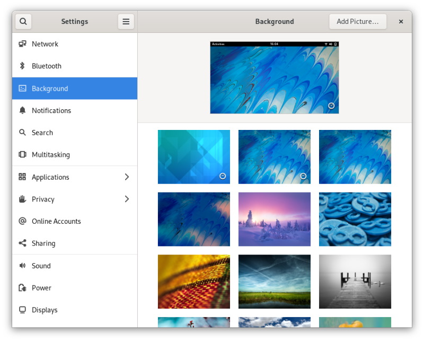424x341 pixels.
Task: Click the Notifications bell icon
Action: (22, 110)
